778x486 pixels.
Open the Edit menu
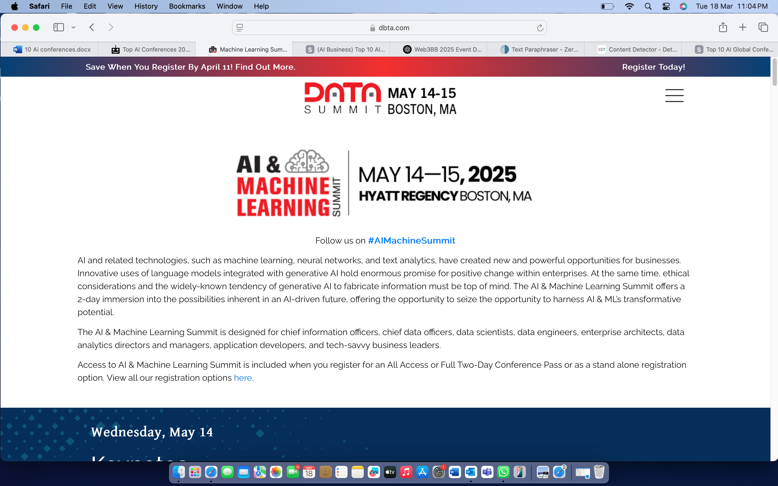90,6
